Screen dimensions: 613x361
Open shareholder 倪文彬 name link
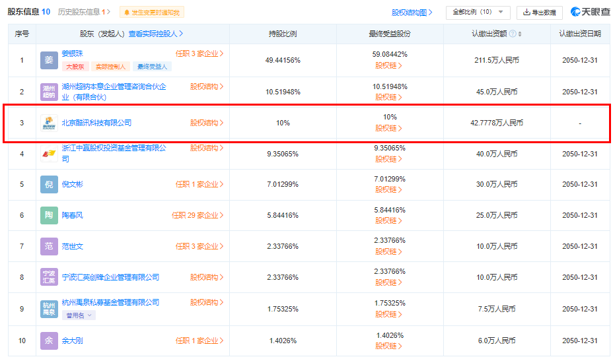tap(73, 184)
